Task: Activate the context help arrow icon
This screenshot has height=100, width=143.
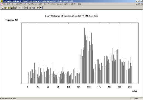Action: (x=41, y=7)
